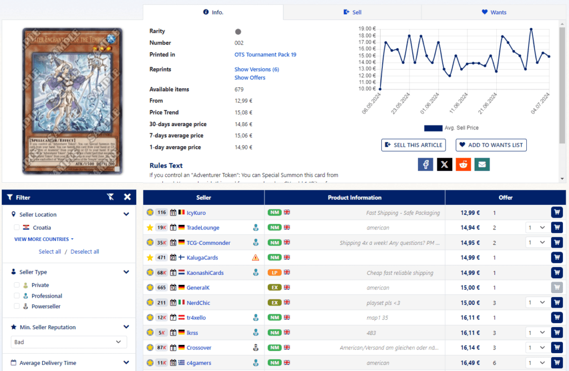Screen dimensions: 569x371
Task: Expand View More Countries list
Action: tap(44, 239)
